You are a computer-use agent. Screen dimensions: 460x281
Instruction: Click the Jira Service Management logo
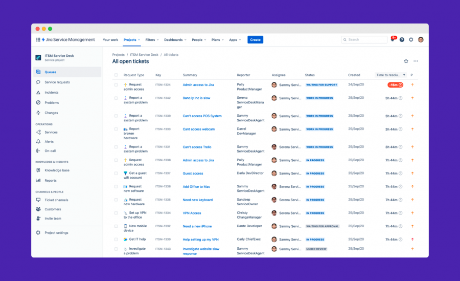(68, 40)
